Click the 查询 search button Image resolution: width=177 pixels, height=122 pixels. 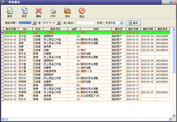coord(133,23)
